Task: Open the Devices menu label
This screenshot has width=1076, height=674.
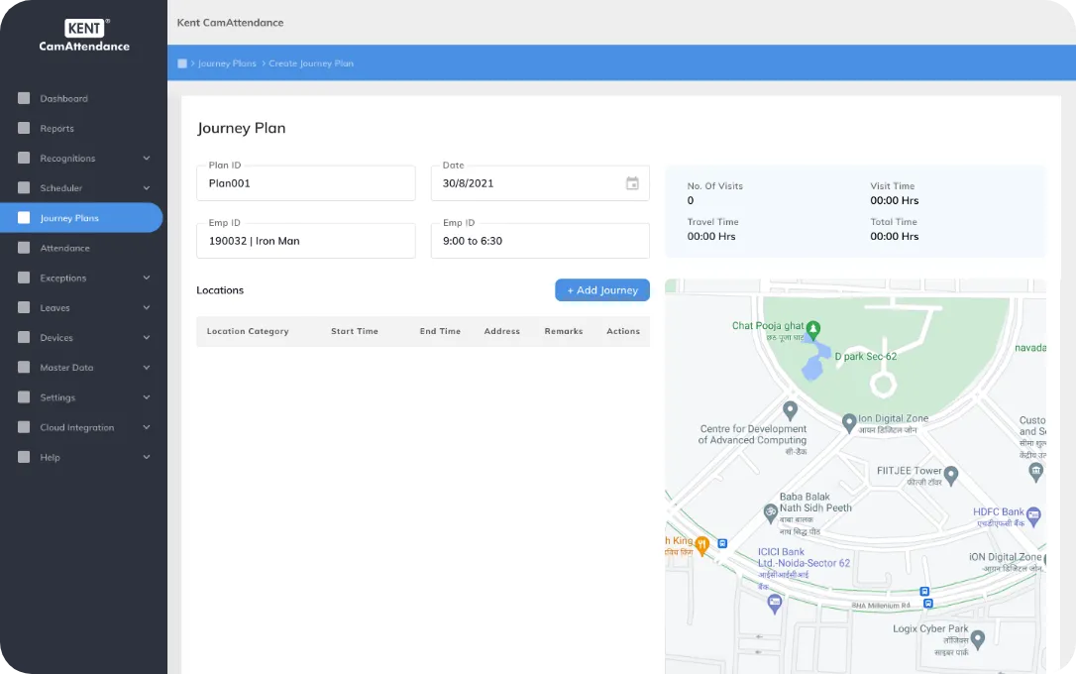Action: (56, 337)
